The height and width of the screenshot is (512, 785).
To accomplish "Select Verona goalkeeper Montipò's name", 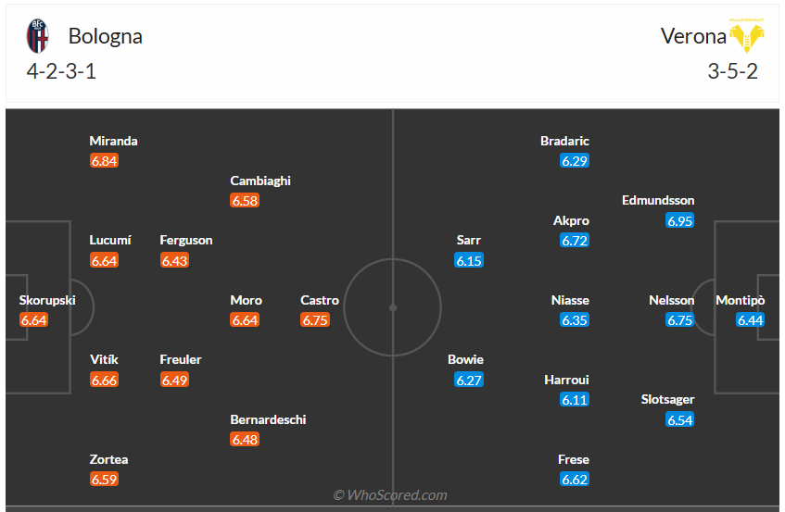I will pyautogui.click(x=741, y=300).
